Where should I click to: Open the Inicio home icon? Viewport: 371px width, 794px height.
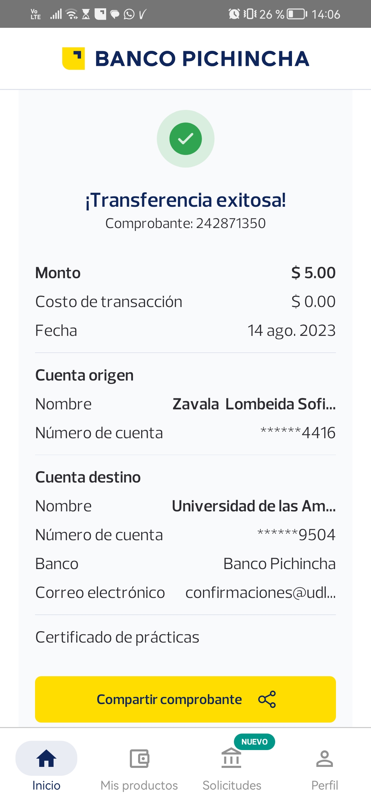[46, 758]
